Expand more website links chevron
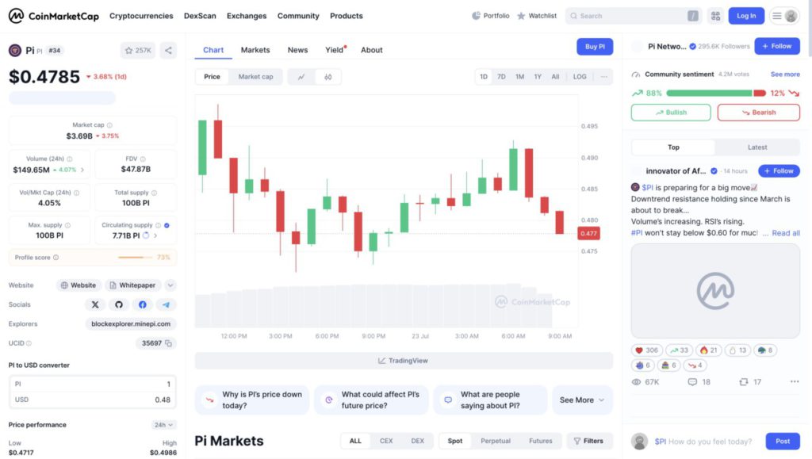 [x=170, y=285]
